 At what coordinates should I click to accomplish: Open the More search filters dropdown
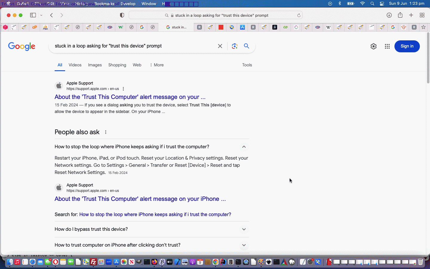156,65
